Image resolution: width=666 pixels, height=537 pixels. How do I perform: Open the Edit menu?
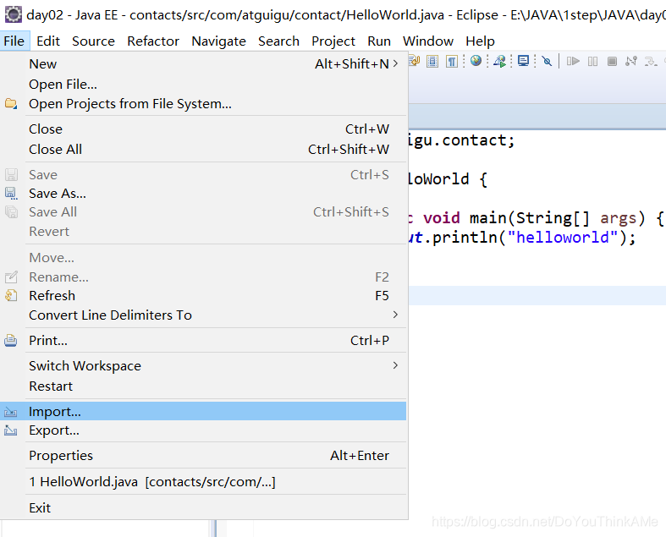pos(48,41)
